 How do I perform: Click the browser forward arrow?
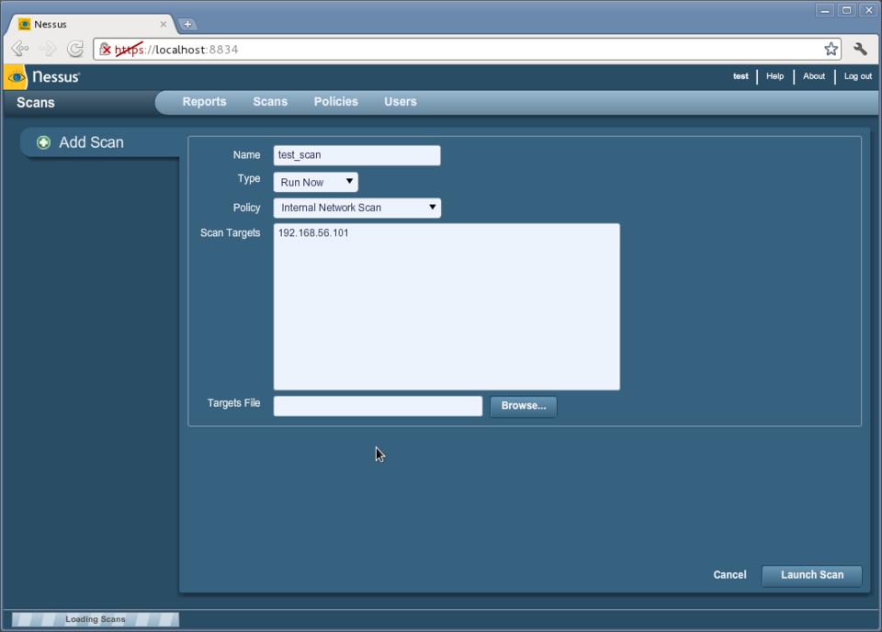point(48,50)
